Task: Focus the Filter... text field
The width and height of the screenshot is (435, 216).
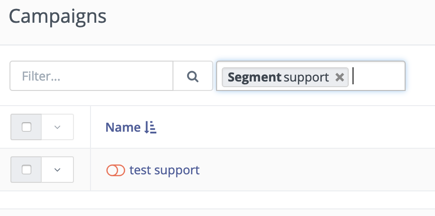Action: 91,76
